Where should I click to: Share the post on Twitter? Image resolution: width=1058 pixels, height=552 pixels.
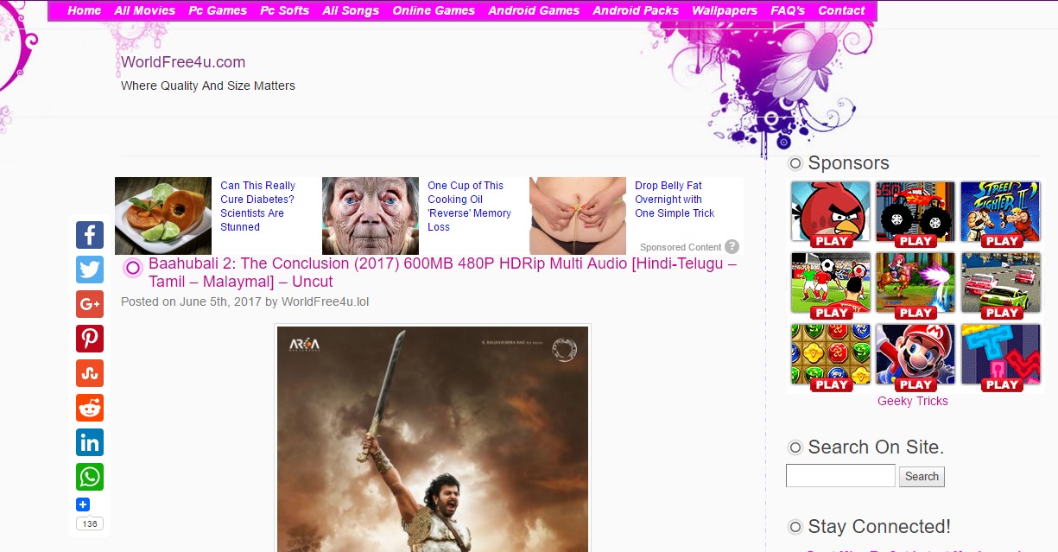pos(90,270)
